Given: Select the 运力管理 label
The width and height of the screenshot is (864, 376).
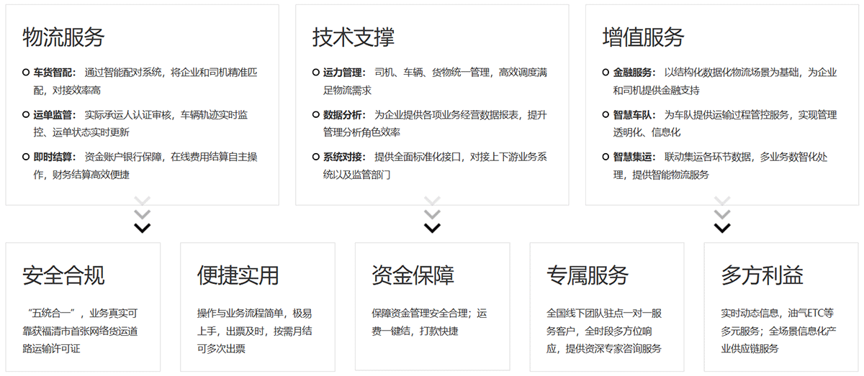Looking at the screenshot, I should [x=344, y=73].
